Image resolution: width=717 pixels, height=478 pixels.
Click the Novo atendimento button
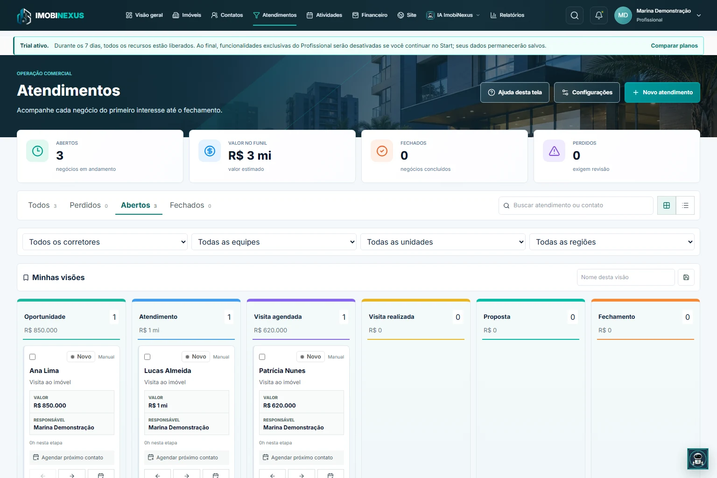(662, 92)
